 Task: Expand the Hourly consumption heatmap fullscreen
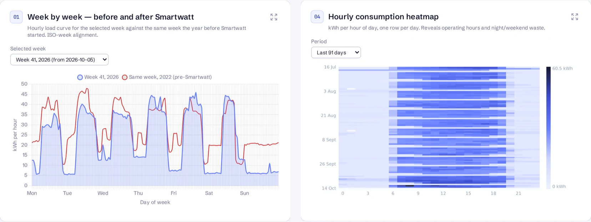click(x=575, y=17)
